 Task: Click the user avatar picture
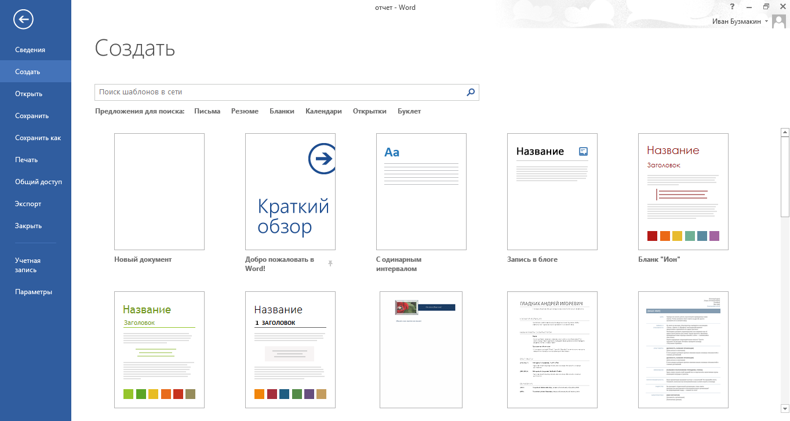779,21
